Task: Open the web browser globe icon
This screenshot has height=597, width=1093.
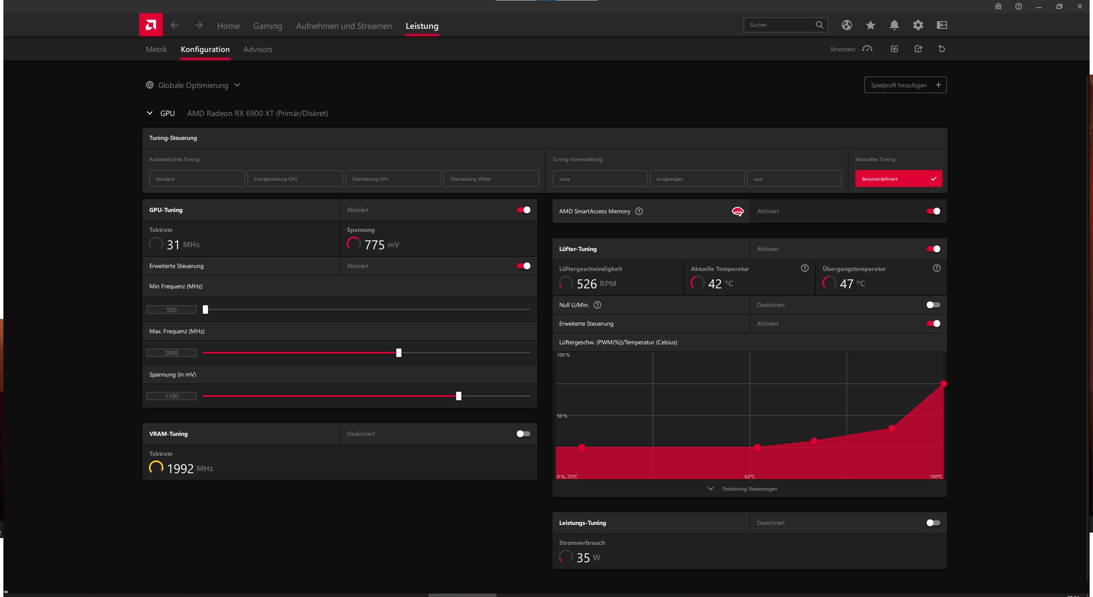Action: tap(846, 25)
